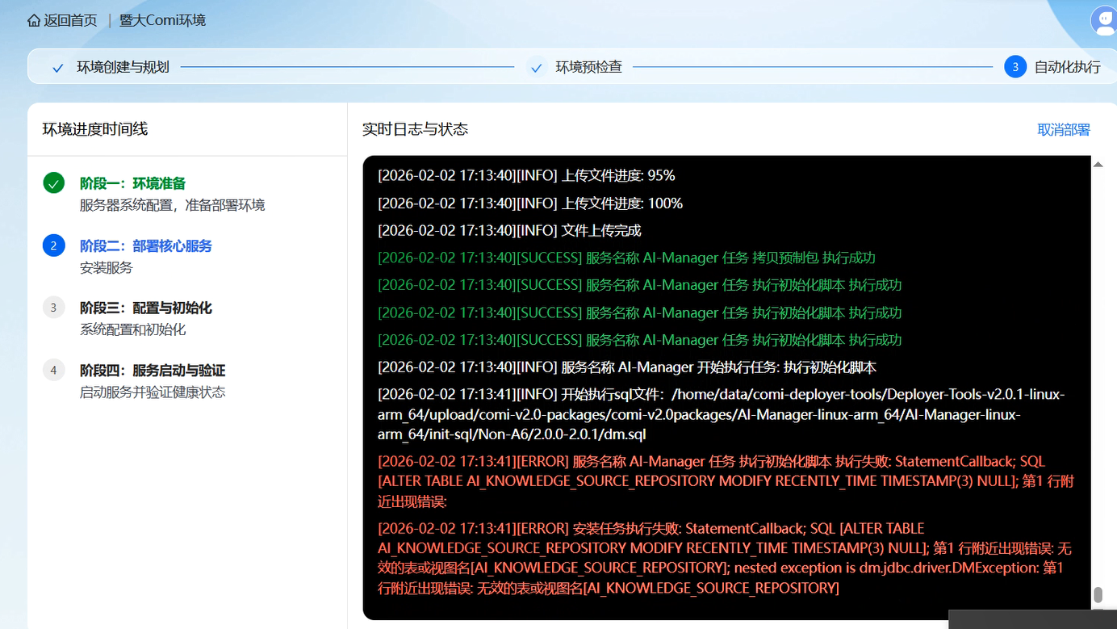Click the 实时日志与状态 heading
The height and width of the screenshot is (629, 1117).
tap(415, 129)
